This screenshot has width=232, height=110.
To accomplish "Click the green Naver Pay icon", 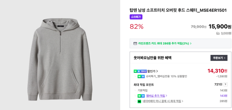I will click(139, 101).
